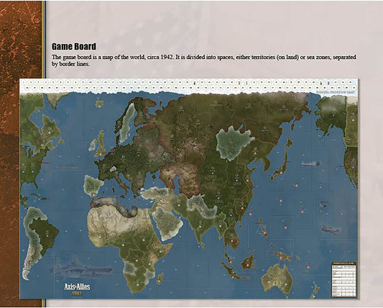This screenshot has height=308, width=383.
Task: Click the pale neutral Mongolia region
Action: 234,143
